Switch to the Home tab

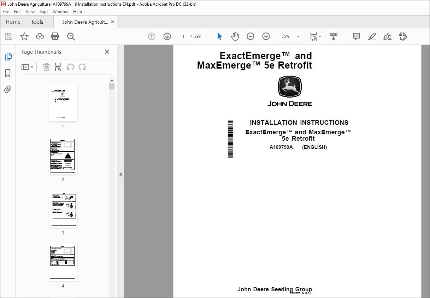click(13, 22)
